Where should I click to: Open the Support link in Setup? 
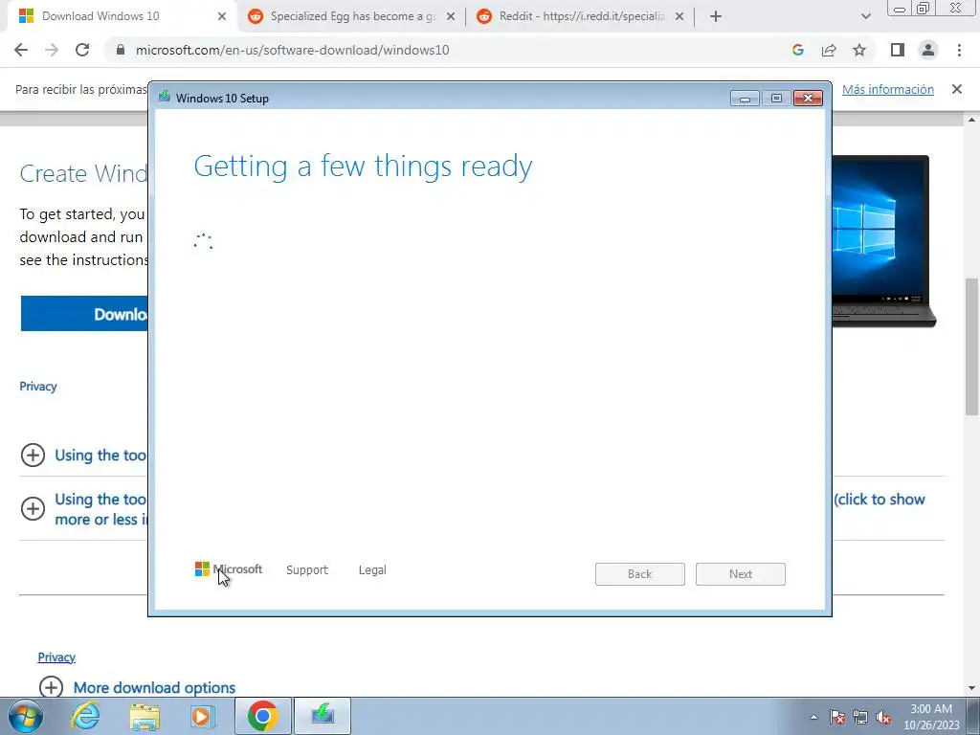(x=307, y=570)
